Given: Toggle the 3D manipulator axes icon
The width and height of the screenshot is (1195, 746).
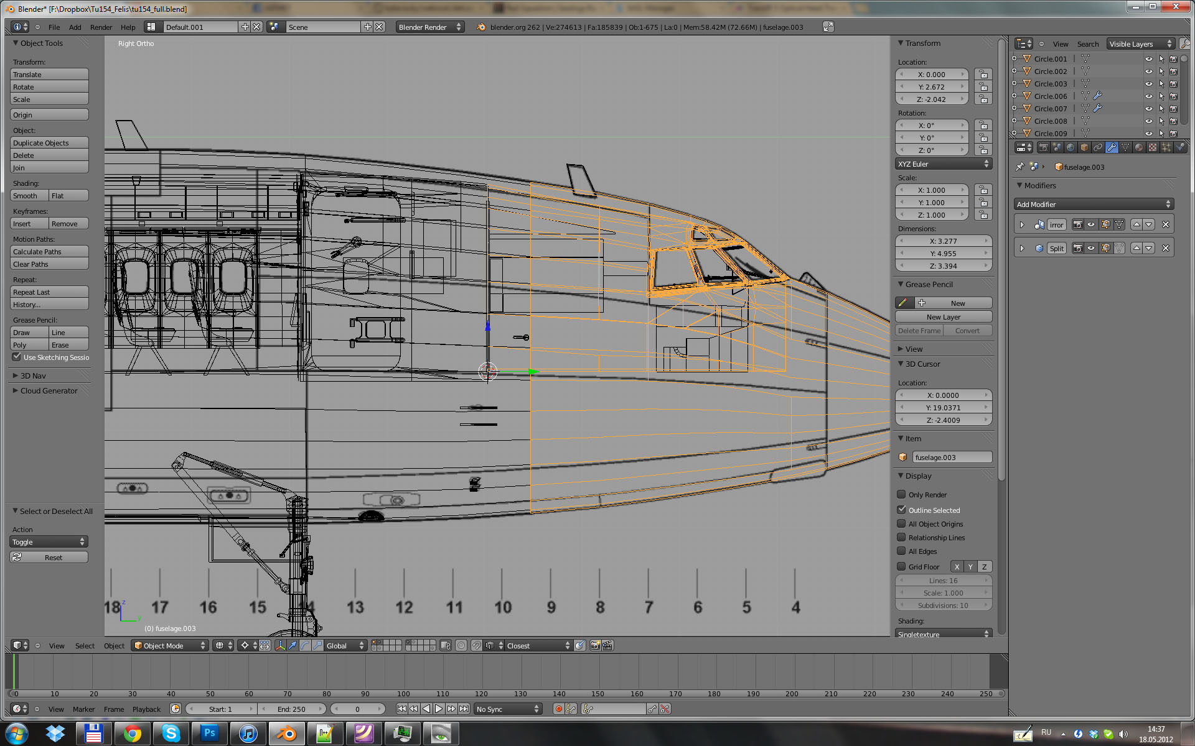Looking at the screenshot, I should coord(280,646).
